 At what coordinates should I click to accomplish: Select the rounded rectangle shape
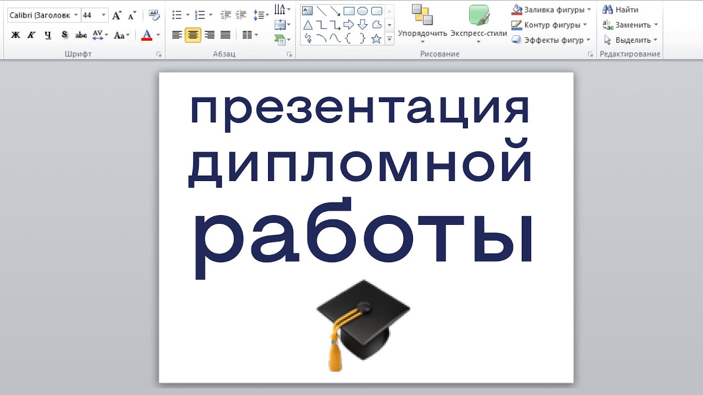point(376,10)
